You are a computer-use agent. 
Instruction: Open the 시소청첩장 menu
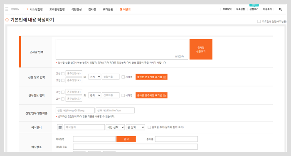point(36,10)
